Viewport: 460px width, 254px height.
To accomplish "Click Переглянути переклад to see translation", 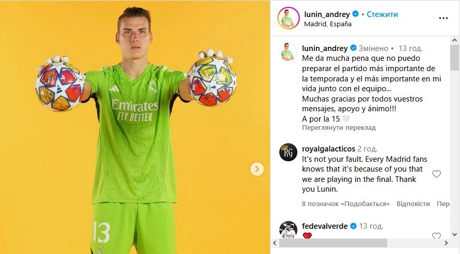I will [339, 128].
